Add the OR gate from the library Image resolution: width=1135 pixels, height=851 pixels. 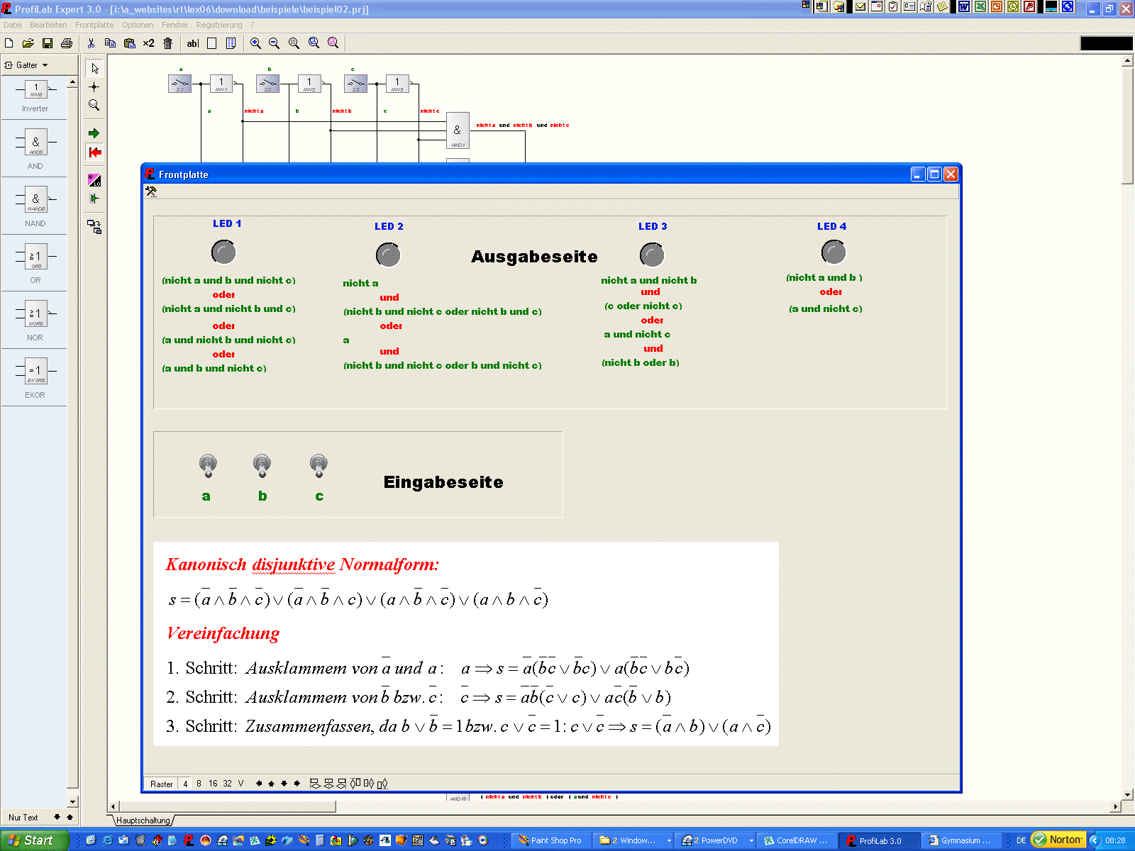(x=35, y=264)
